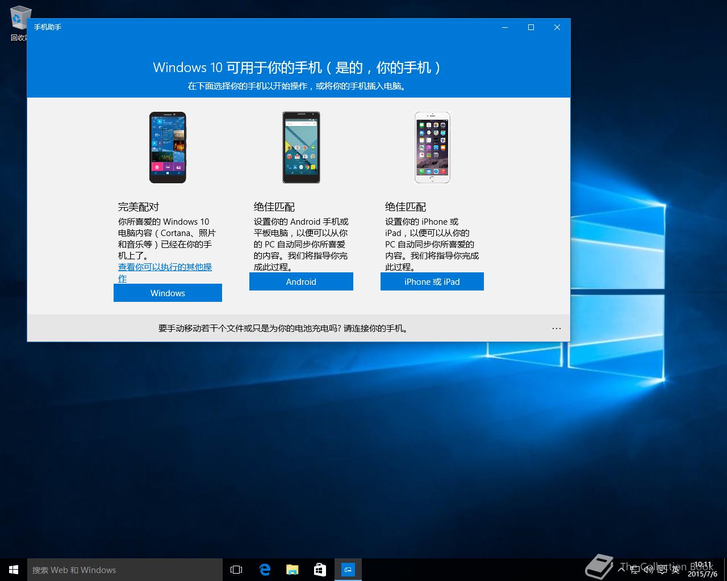Show hidden system tray icons
Image resolution: width=727 pixels, height=581 pixels.
point(622,570)
